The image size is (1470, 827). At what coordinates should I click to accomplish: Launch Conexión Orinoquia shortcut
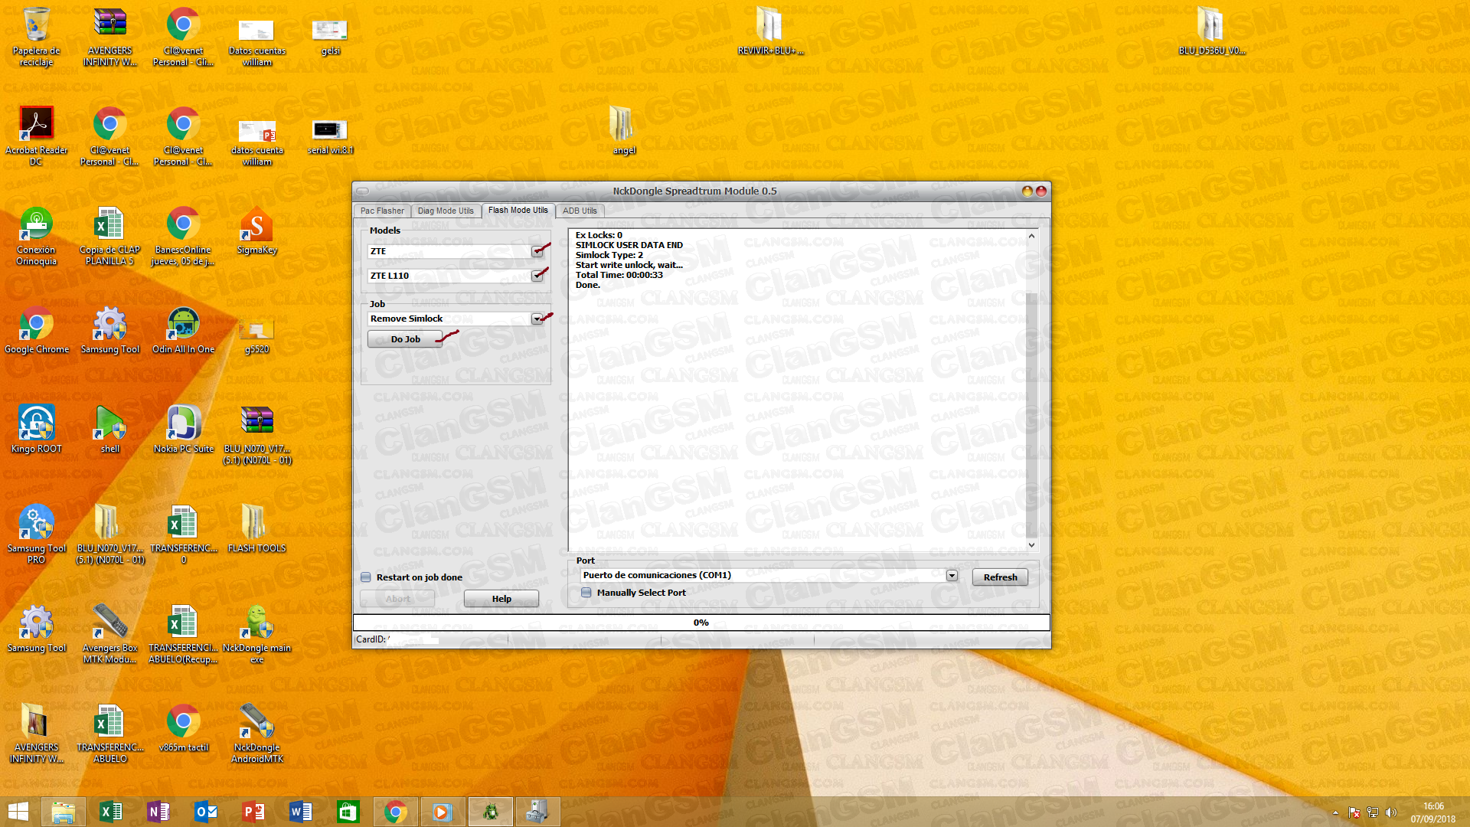[x=36, y=236]
